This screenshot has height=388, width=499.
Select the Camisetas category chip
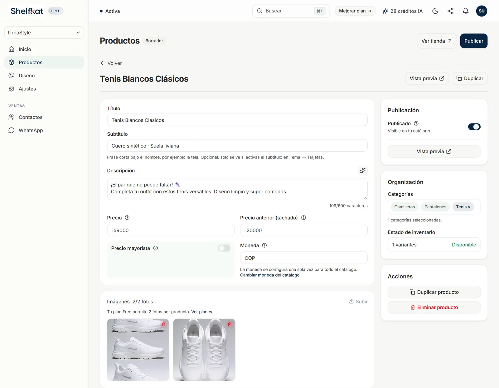tap(405, 207)
